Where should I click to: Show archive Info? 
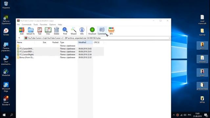tap(82, 31)
